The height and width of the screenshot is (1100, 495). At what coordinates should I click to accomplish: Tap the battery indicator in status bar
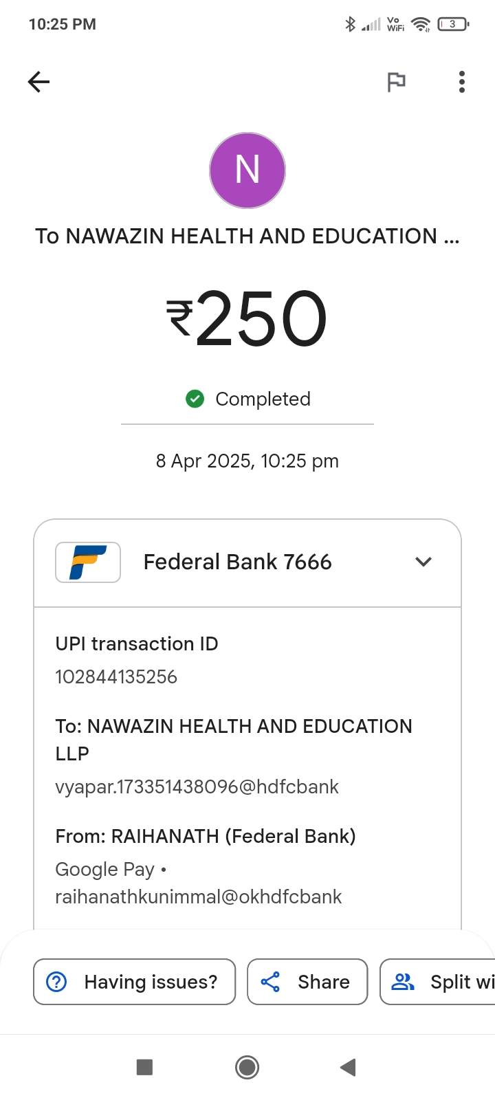[x=452, y=25]
